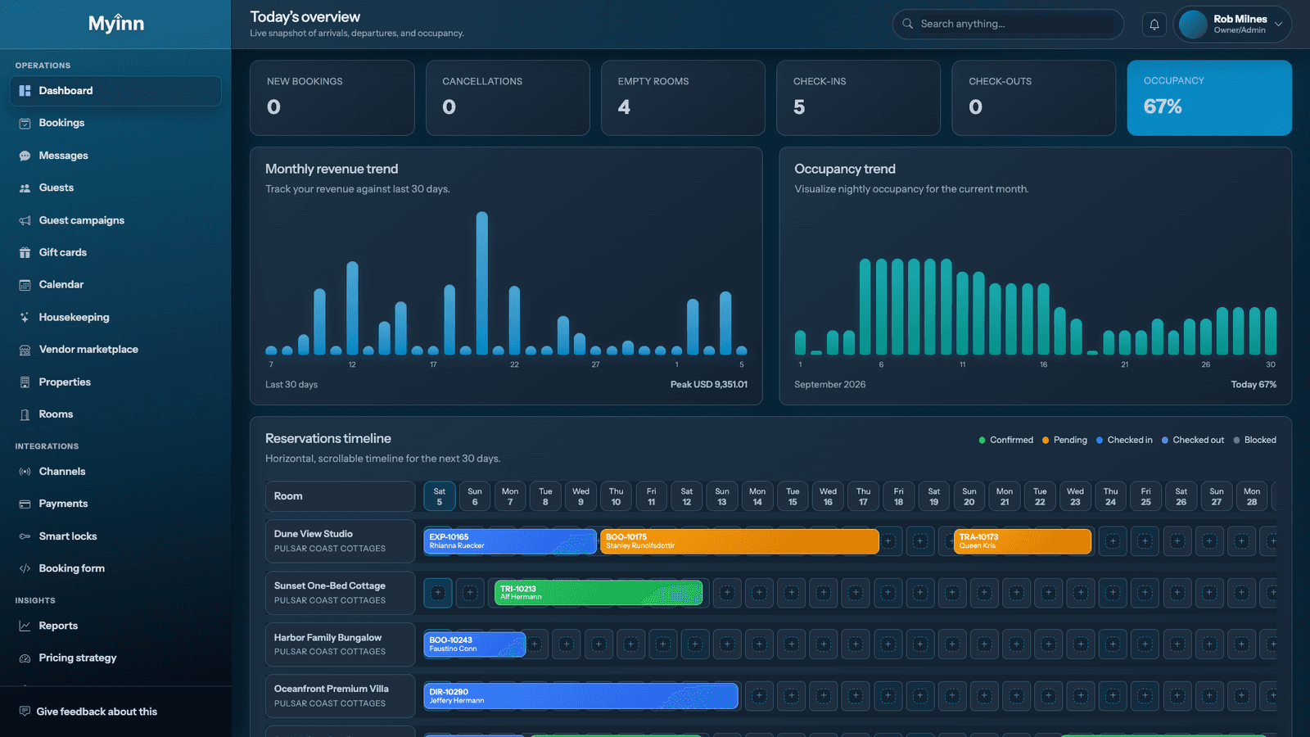Viewport: 1310px width, 737px height.
Task: Open the Empty Rooms card showing 4
Action: (683, 97)
